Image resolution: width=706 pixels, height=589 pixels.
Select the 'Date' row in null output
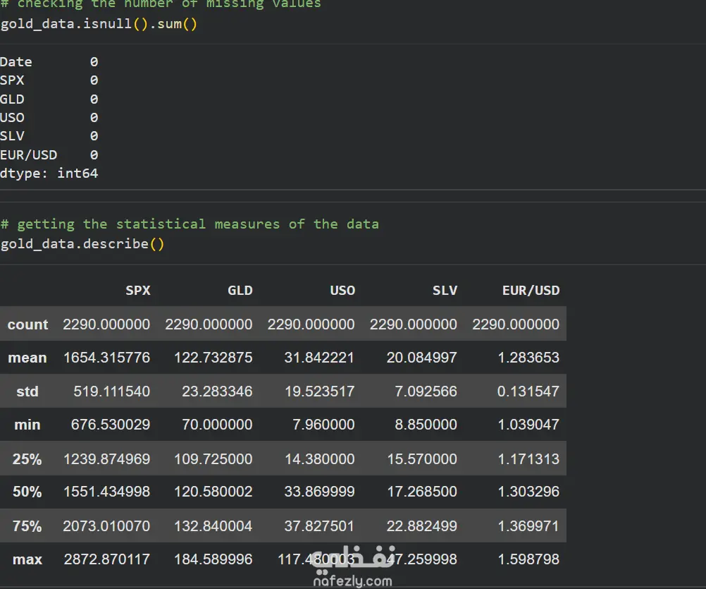(49, 62)
